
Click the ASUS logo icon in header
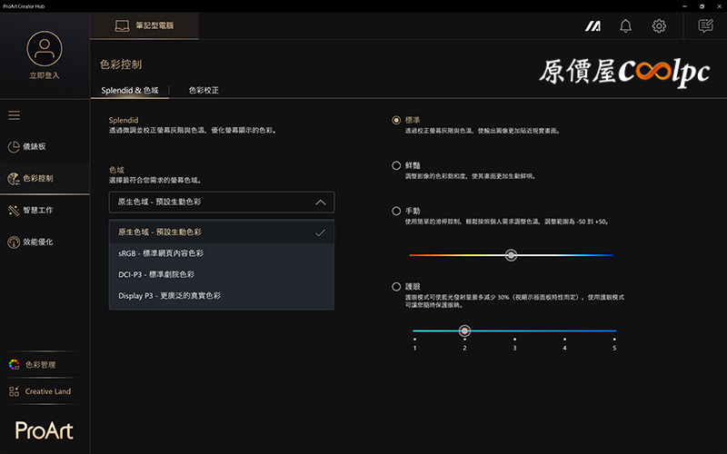(593, 26)
